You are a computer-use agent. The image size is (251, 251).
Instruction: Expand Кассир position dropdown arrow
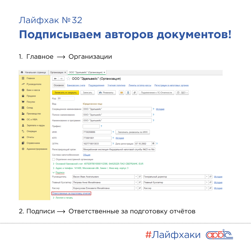pyautogui.click(x=207, y=188)
